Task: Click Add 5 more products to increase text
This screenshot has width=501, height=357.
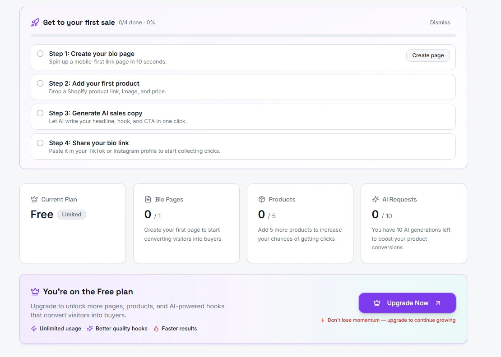Action: coord(300,234)
